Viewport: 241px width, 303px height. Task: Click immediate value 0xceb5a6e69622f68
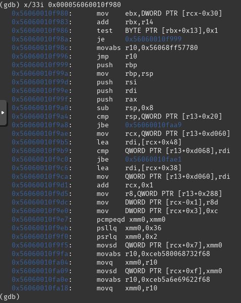click(176, 280)
